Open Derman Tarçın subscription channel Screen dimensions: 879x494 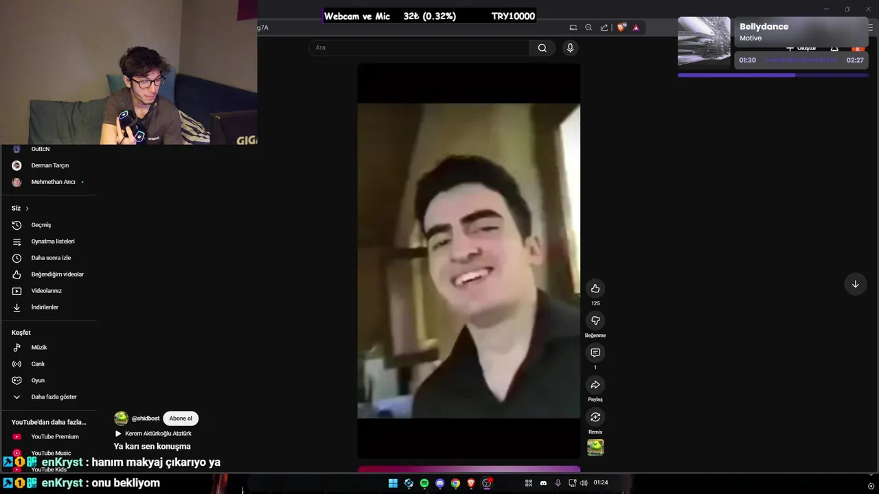(x=49, y=165)
